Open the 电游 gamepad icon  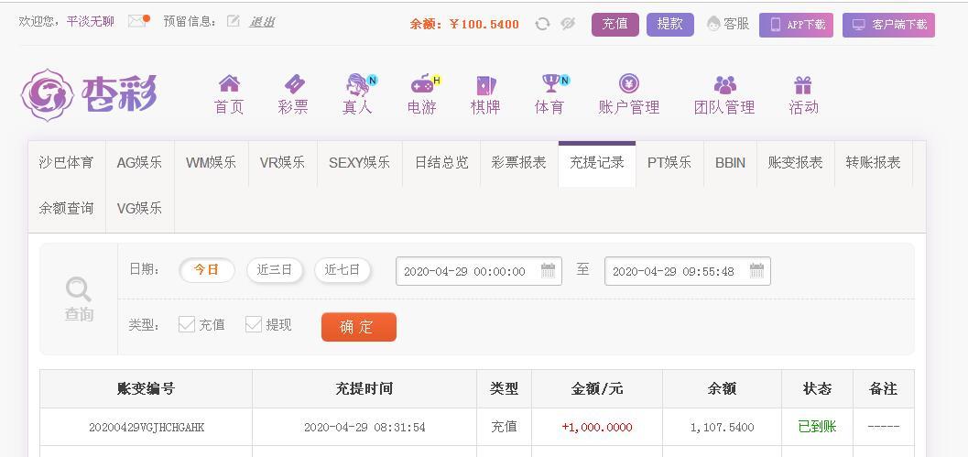click(422, 83)
